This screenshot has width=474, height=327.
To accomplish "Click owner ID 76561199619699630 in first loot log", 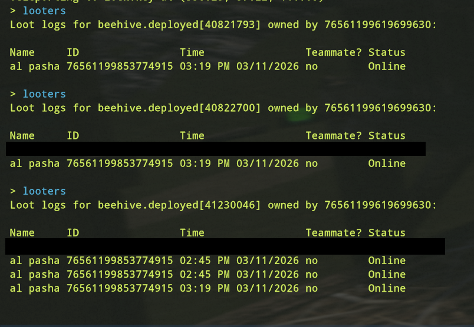I will tap(380, 25).
